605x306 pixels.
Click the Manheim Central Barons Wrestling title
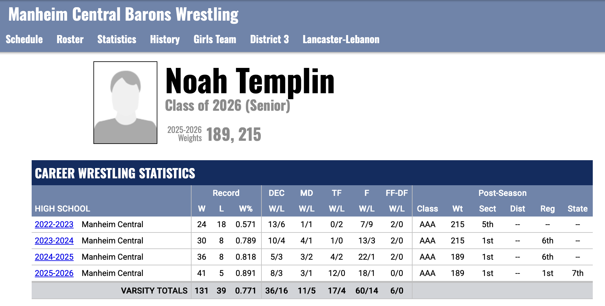pos(123,15)
